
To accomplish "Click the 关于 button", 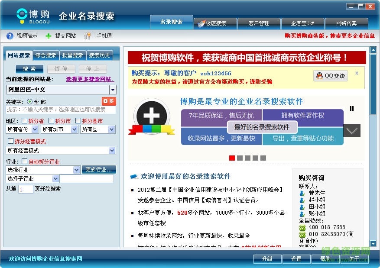I will [x=354, y=259].
